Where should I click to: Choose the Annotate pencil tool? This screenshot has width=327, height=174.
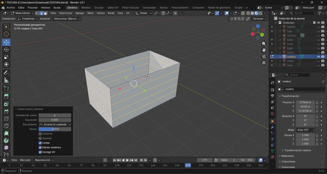pyautogui.click(x=6, y=73)
